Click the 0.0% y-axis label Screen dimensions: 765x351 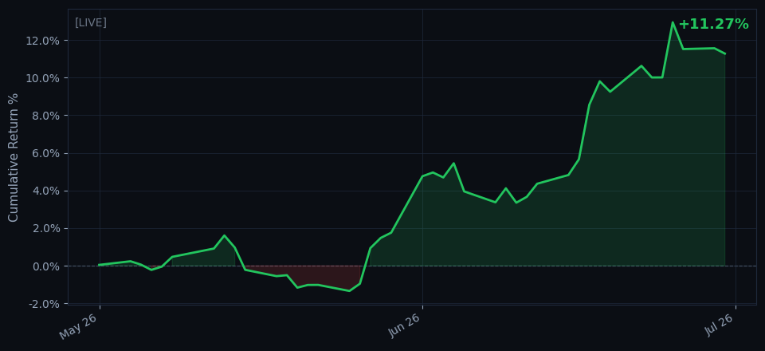(x=46, y=266)
